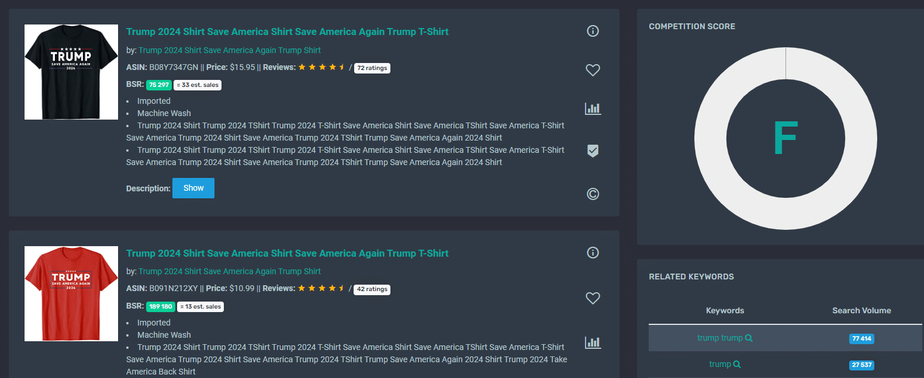Click the info icon on the black shirt listing
The width and height of the screenshot is (924, 378).
(593, 31)
